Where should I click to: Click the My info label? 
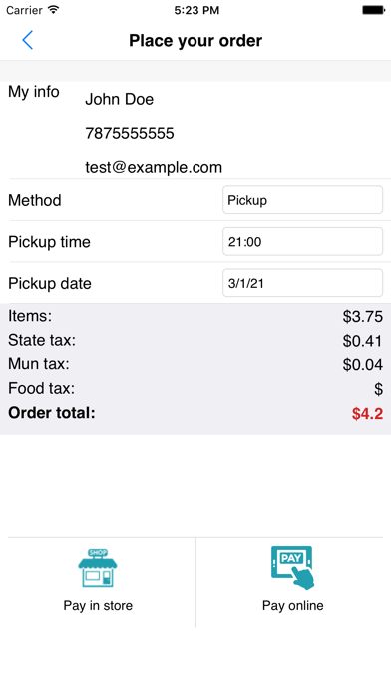(34, 92)
